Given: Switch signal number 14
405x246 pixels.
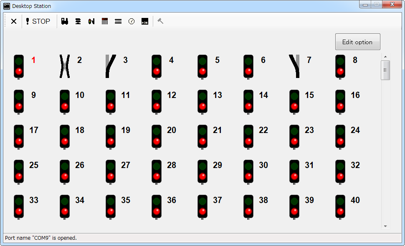Looking at the screenshot, I should click(x=248, y=102).
